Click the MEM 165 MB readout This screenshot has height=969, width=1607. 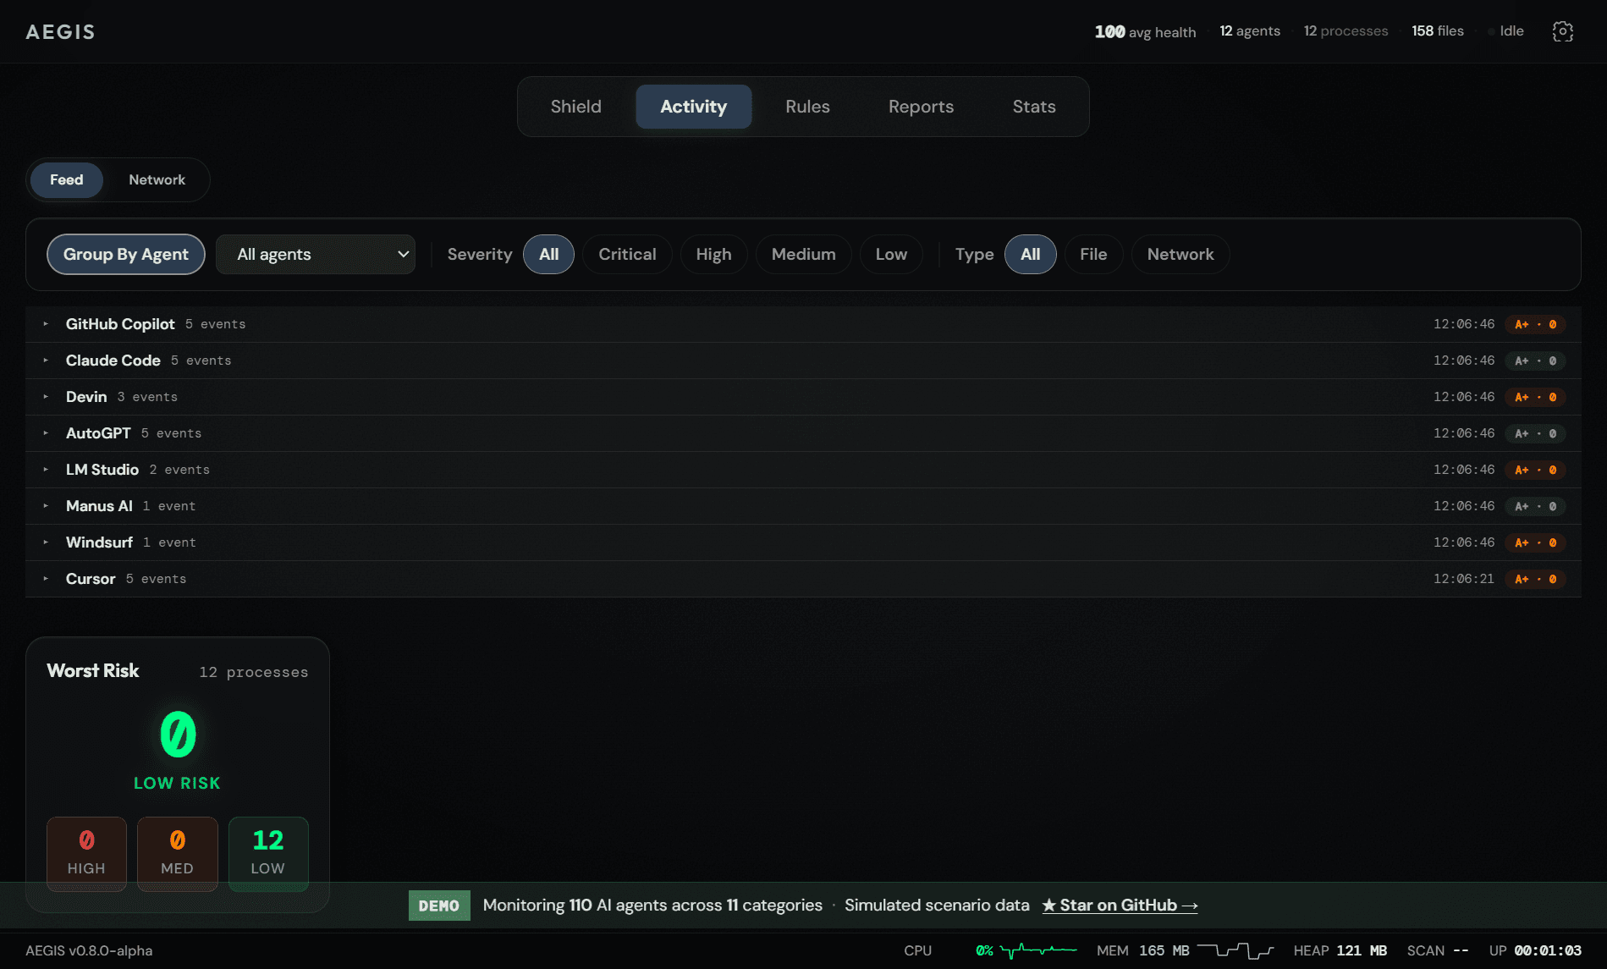[x=1143, y=950]
